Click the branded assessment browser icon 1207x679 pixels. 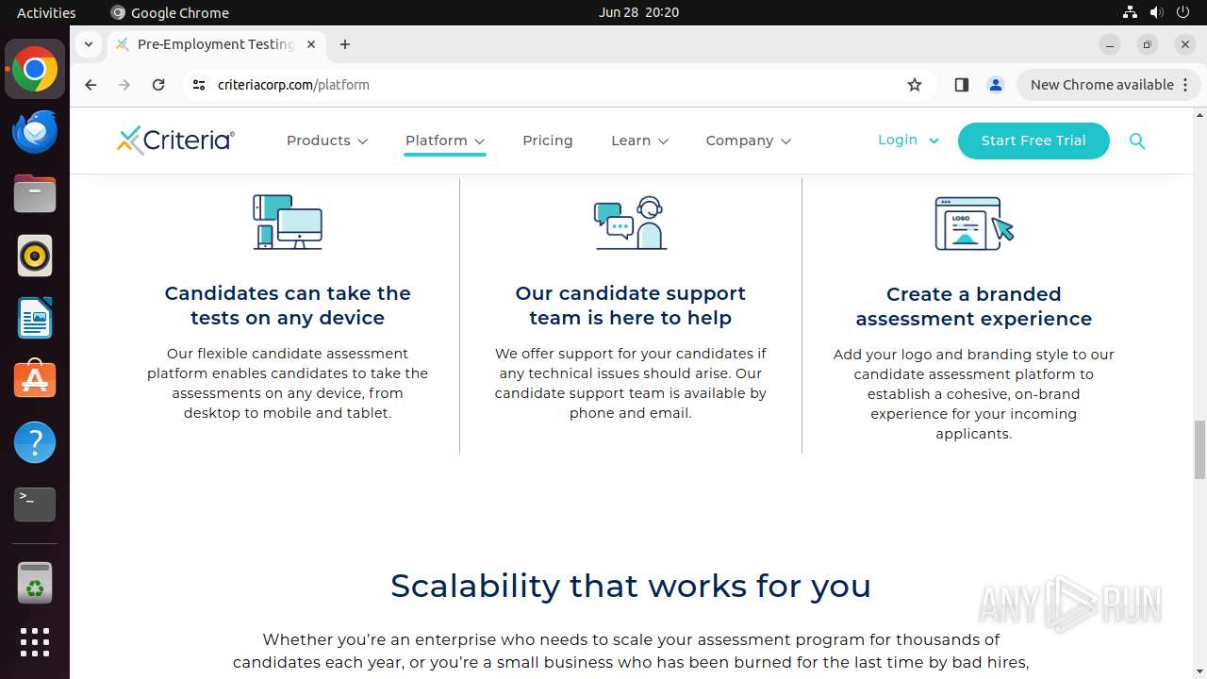click(974, 224)
